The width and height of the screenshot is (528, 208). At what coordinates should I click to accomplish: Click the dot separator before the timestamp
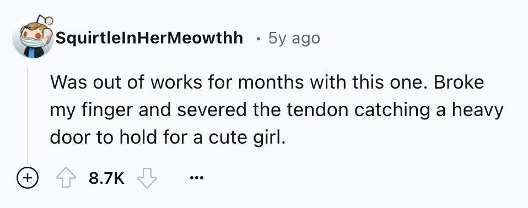pos(258,39)
